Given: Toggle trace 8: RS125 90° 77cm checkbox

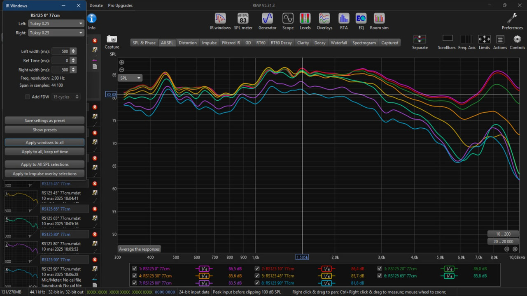Looking at the screenshot, I should [x=257, y=283].
